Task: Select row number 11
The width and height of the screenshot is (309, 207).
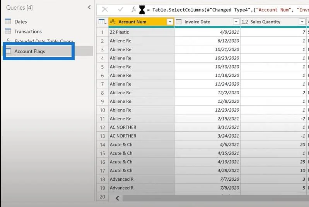Action: [102, 119]
